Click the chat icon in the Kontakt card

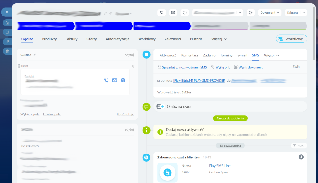tap(123, 80)
